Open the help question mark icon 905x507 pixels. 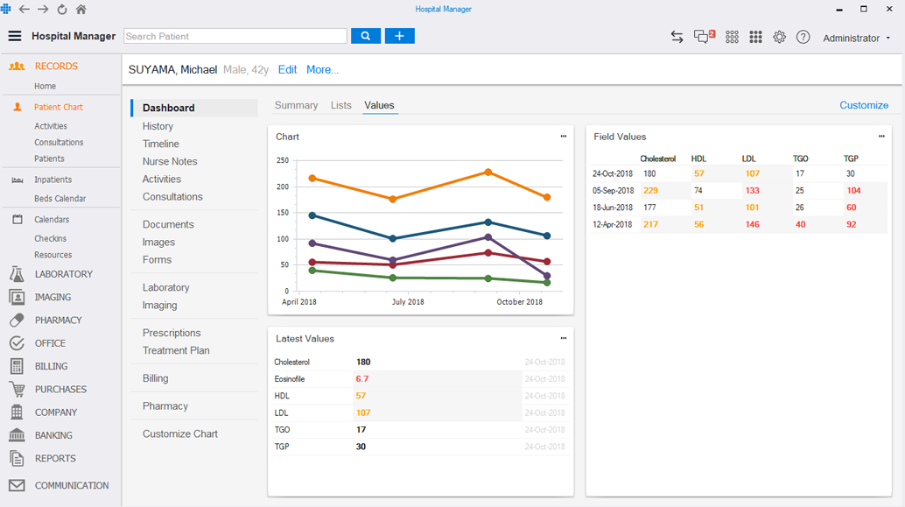pyautogui.click(x=803, y=37)
